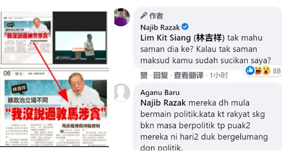The image size is (283, 157).
Task: Click the laughing reaction emoji
Action: click(x=258, y=70)
